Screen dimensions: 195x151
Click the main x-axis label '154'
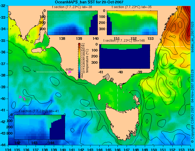coord(190,149)
